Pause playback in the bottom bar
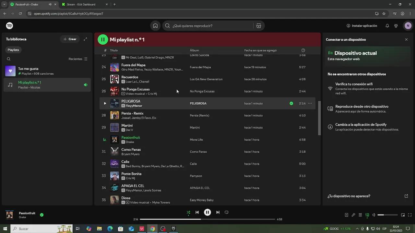The image size is (415, 233). pos(207,213)
